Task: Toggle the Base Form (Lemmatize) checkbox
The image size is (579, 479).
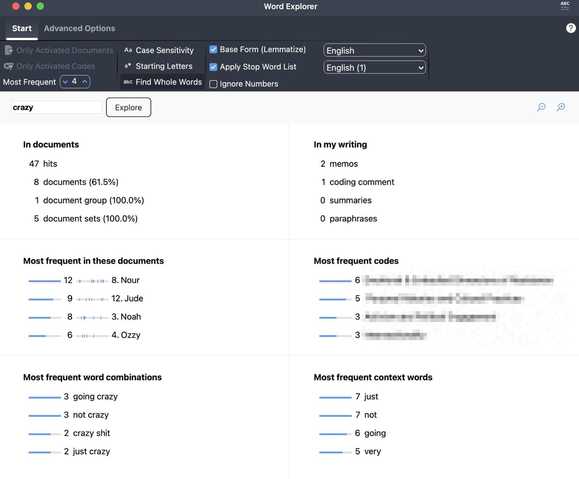Action: 214,50
